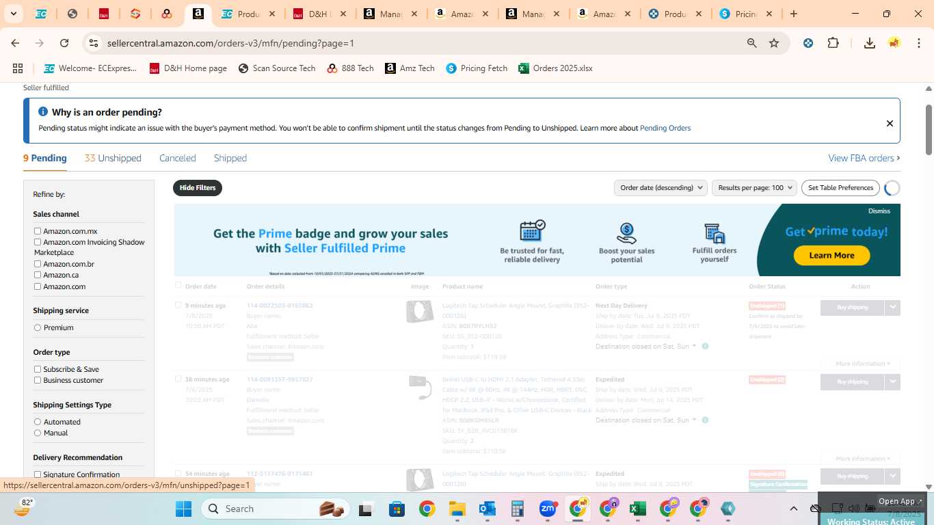Open Results per page dropdown
This screenshot has width=934, height=525.
[x=755, y=187]
